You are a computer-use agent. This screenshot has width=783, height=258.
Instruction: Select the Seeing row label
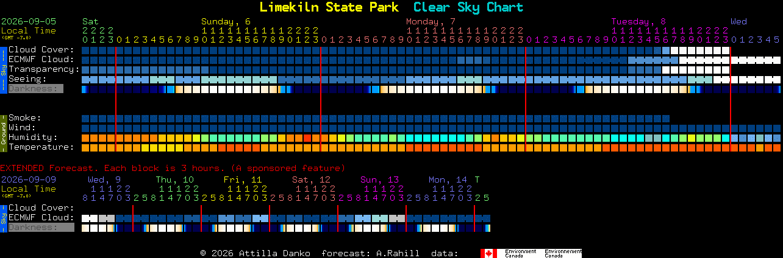pyautogui.click(x=27, y=79)
